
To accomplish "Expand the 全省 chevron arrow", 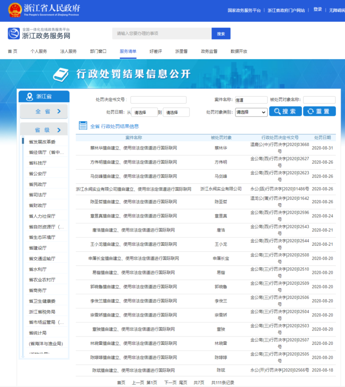I will pyautogui.click(x=59, y=111).
